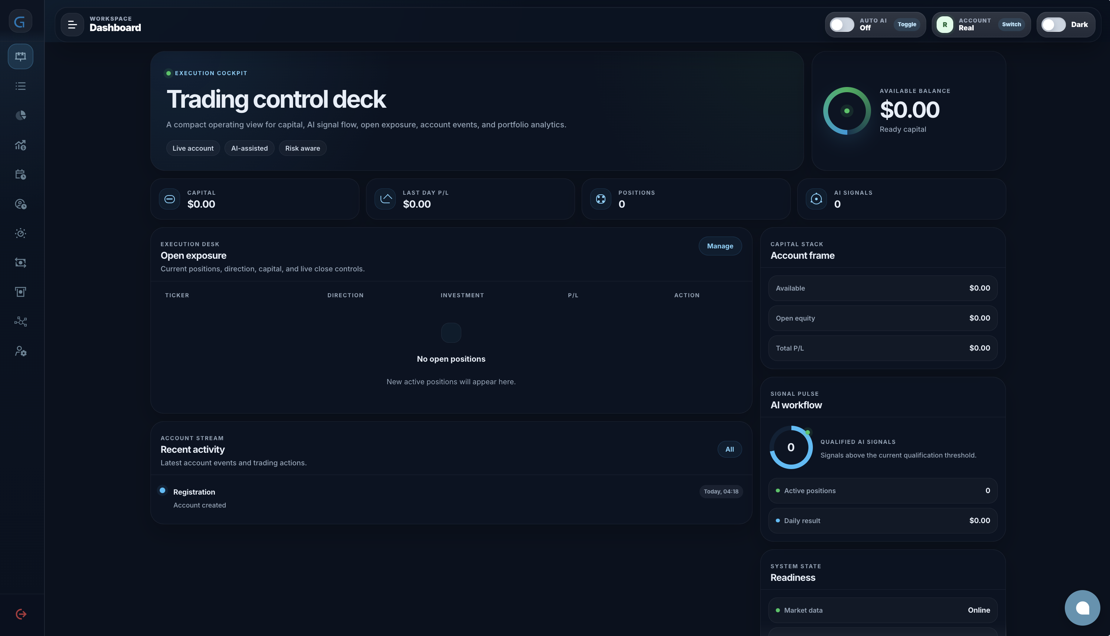
Task: Click the Today, 04:18 timestamp badge
Action: pos(721,491)
